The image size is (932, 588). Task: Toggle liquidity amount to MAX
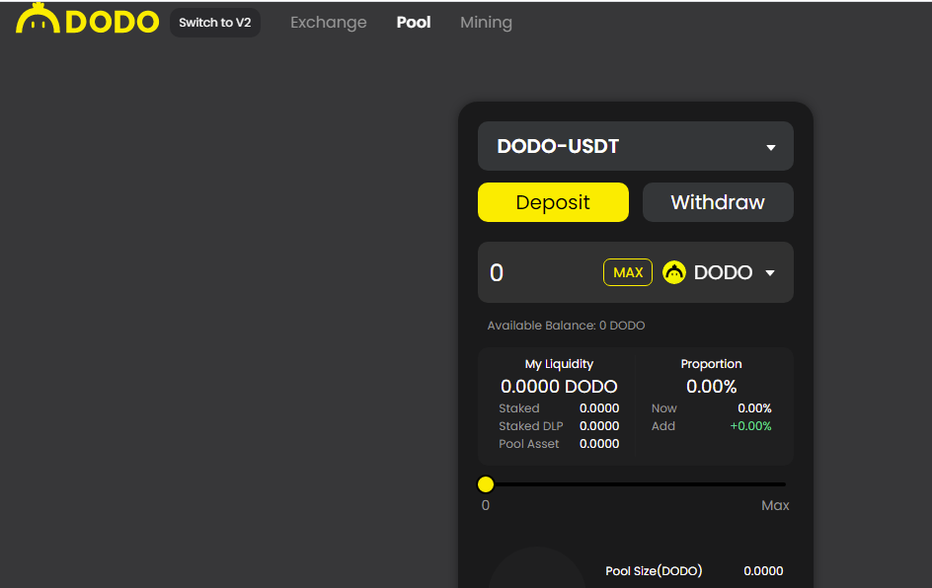click(x=627, y=272)
